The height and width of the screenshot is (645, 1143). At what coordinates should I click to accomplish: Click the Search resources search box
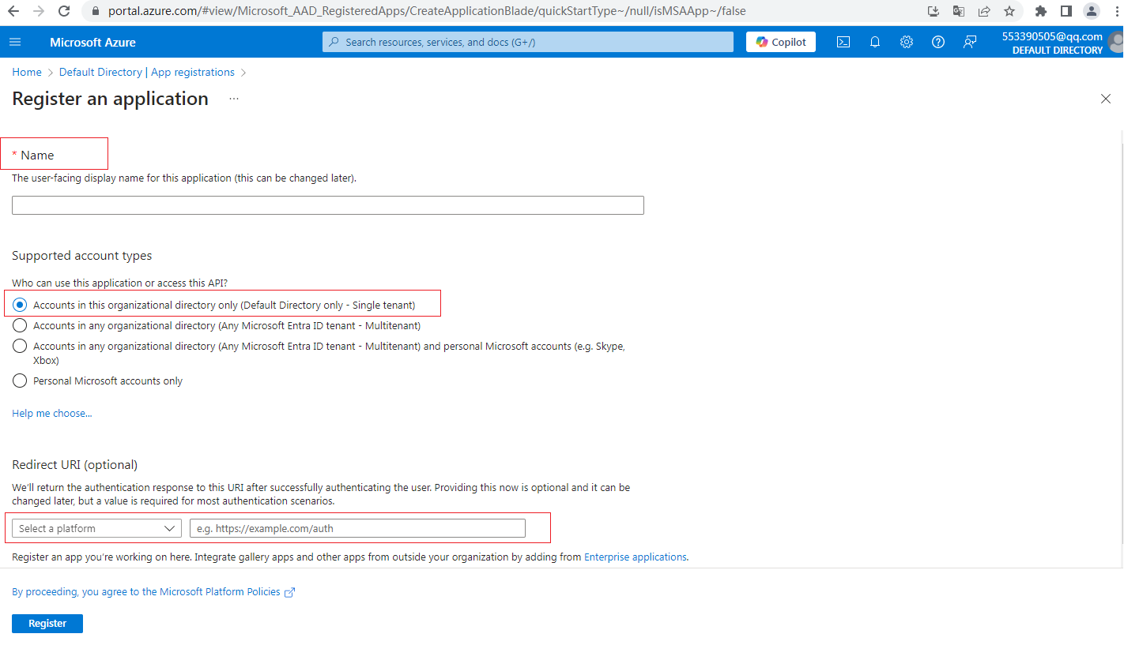(528, 42)
